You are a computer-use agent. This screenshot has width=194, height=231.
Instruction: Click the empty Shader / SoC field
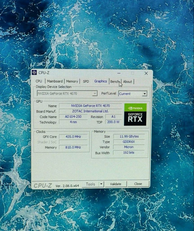click(x=73, y=142)
